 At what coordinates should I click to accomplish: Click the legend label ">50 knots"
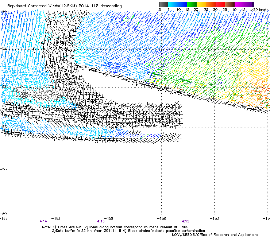(x=259, y=10)
